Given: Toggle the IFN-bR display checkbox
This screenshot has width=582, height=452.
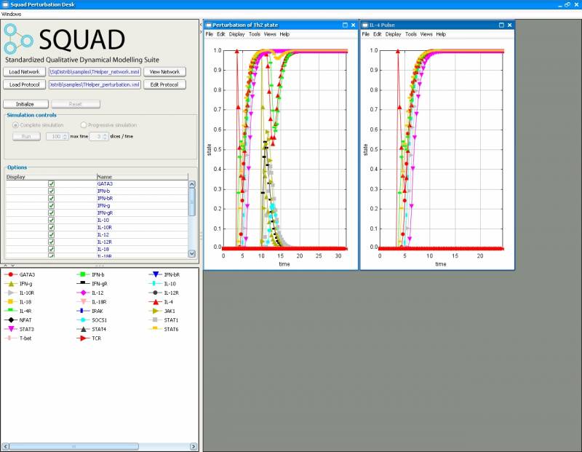Looking at the screenshot, I should (x=51, y=198).
